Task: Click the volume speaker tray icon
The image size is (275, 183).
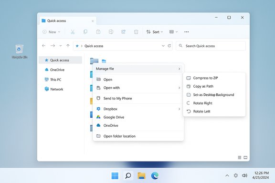Action: pyautogui.click(x=244, y=175)
